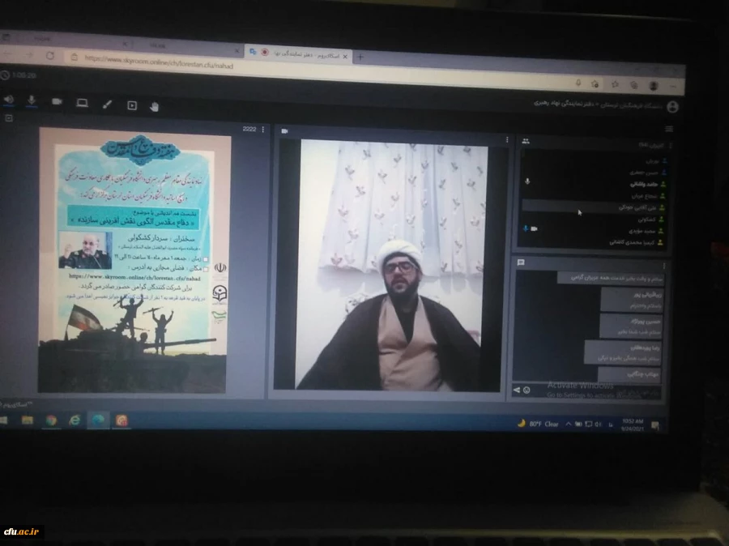Open a new browser tab with plus
729x546 pixels.
pos(360,57)
